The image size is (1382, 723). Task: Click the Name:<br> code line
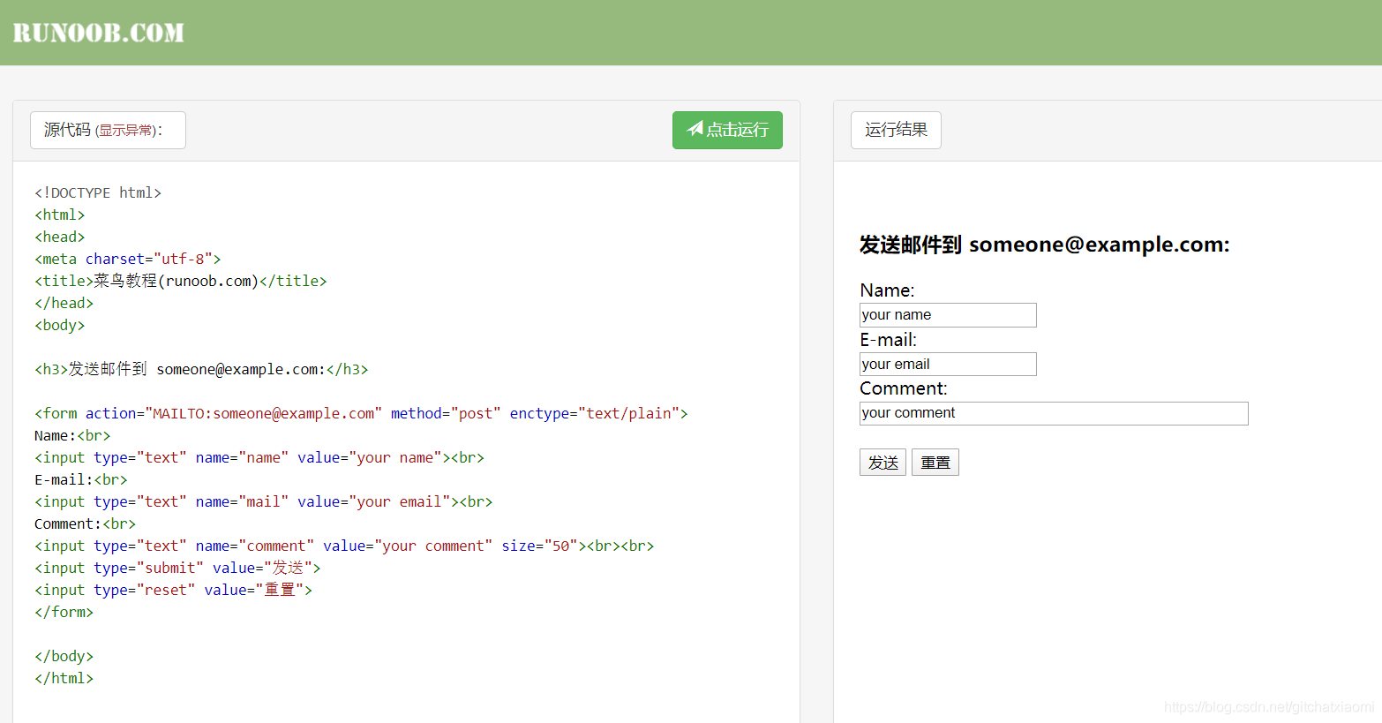[72, 435]
